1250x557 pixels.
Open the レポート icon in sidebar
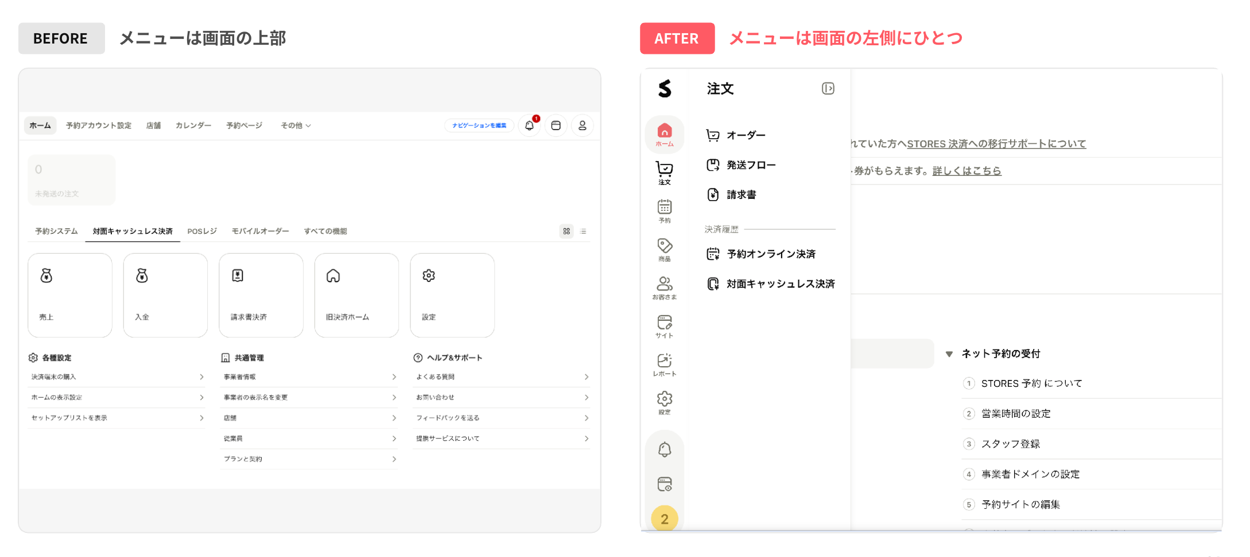pos(665,365)
